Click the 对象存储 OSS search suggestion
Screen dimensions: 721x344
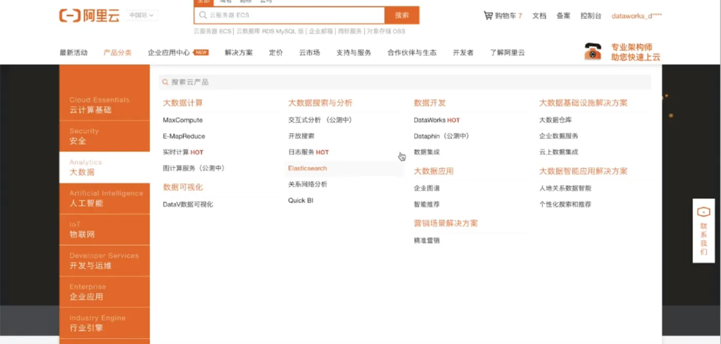pos(386,31)
